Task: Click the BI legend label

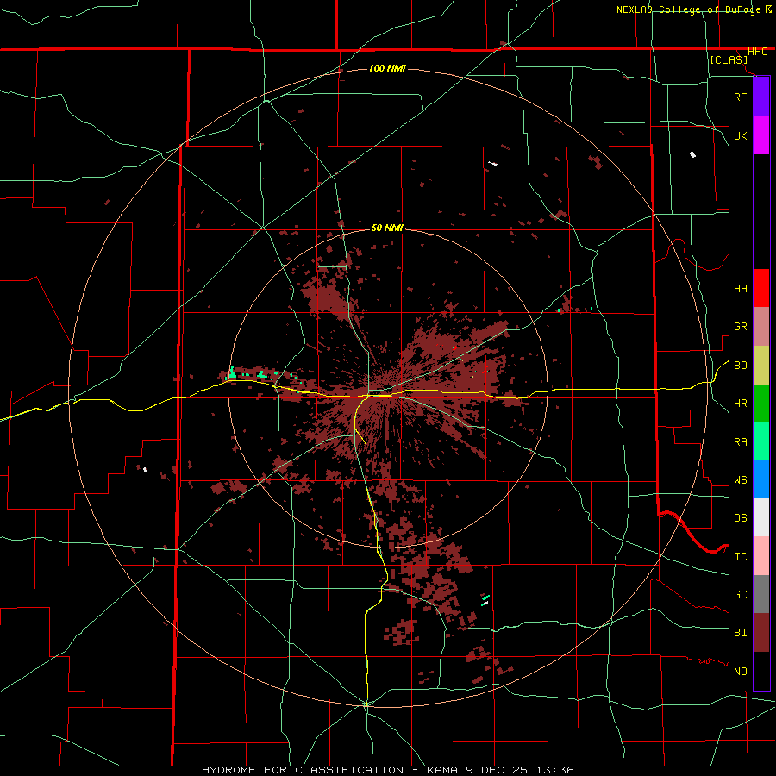Action: 740,633
